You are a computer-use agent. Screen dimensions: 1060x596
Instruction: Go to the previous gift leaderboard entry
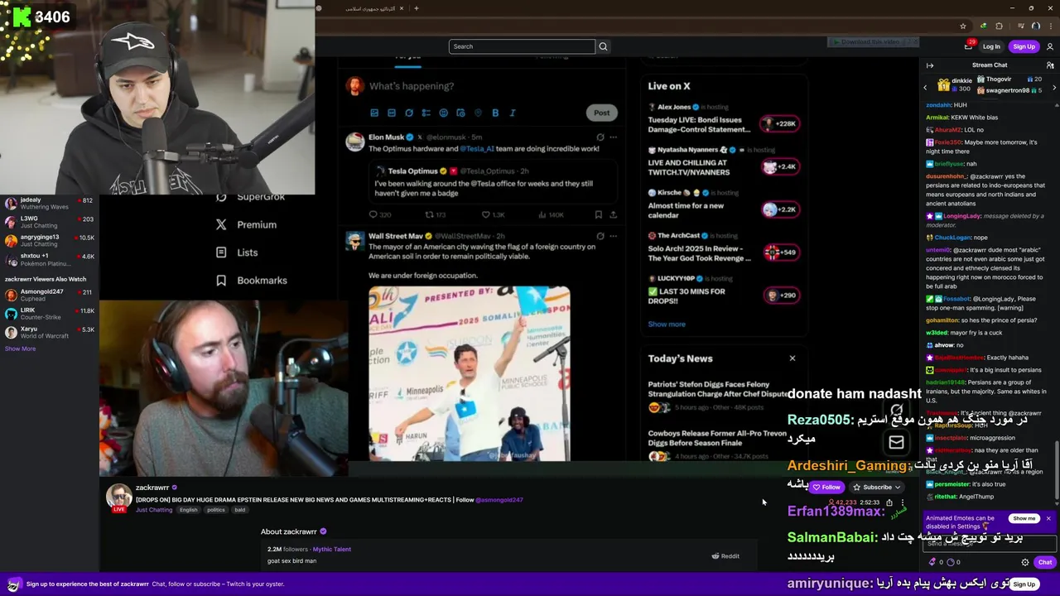pyautogui.click(x=926, y=87)
